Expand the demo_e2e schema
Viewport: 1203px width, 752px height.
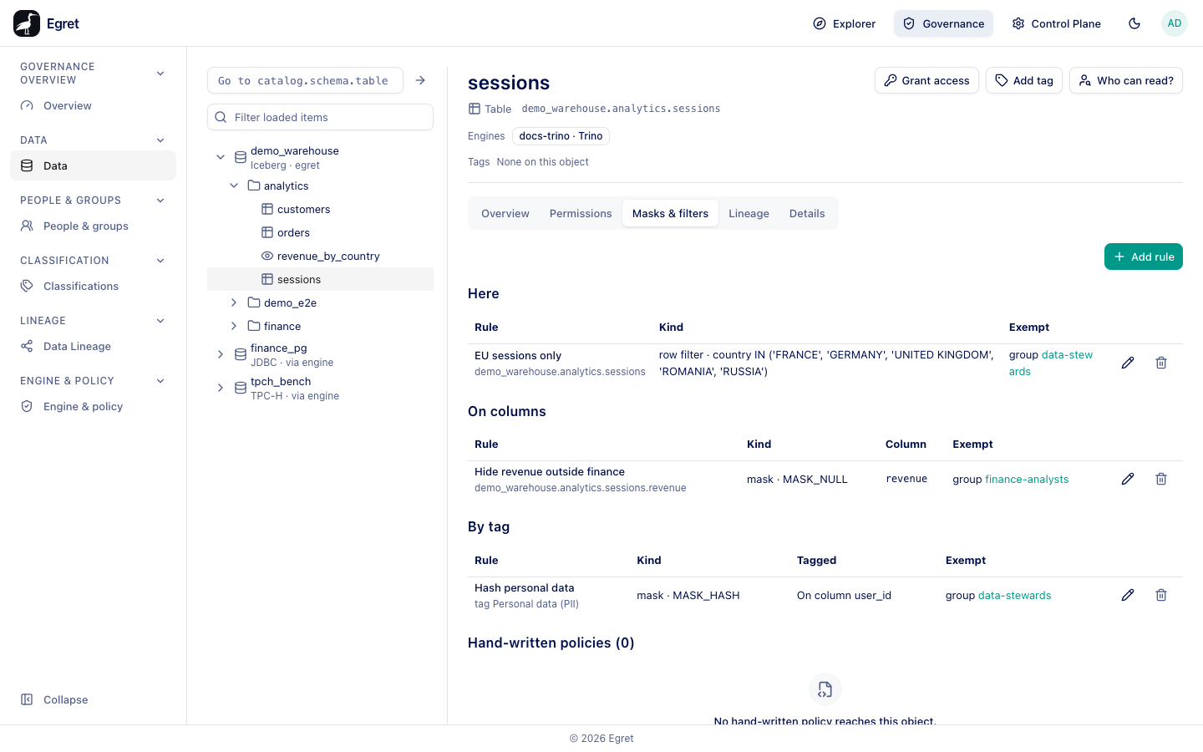coord(234,302)
